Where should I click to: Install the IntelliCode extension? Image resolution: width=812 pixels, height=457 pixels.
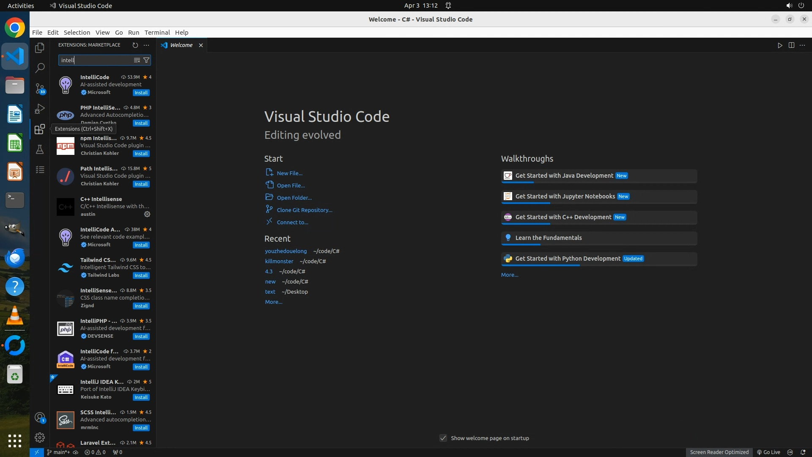tap(141, 93)
